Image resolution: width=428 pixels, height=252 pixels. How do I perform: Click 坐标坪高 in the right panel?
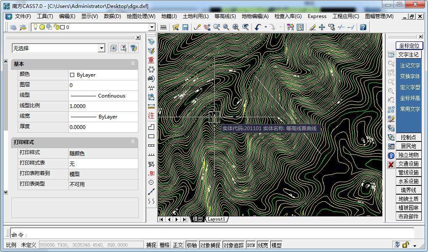pos(410,98)
